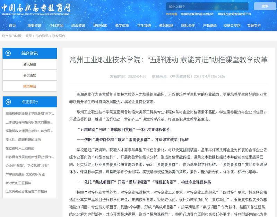
Task: Open the 理论探索 navigation item
Action: click(100, 26)
